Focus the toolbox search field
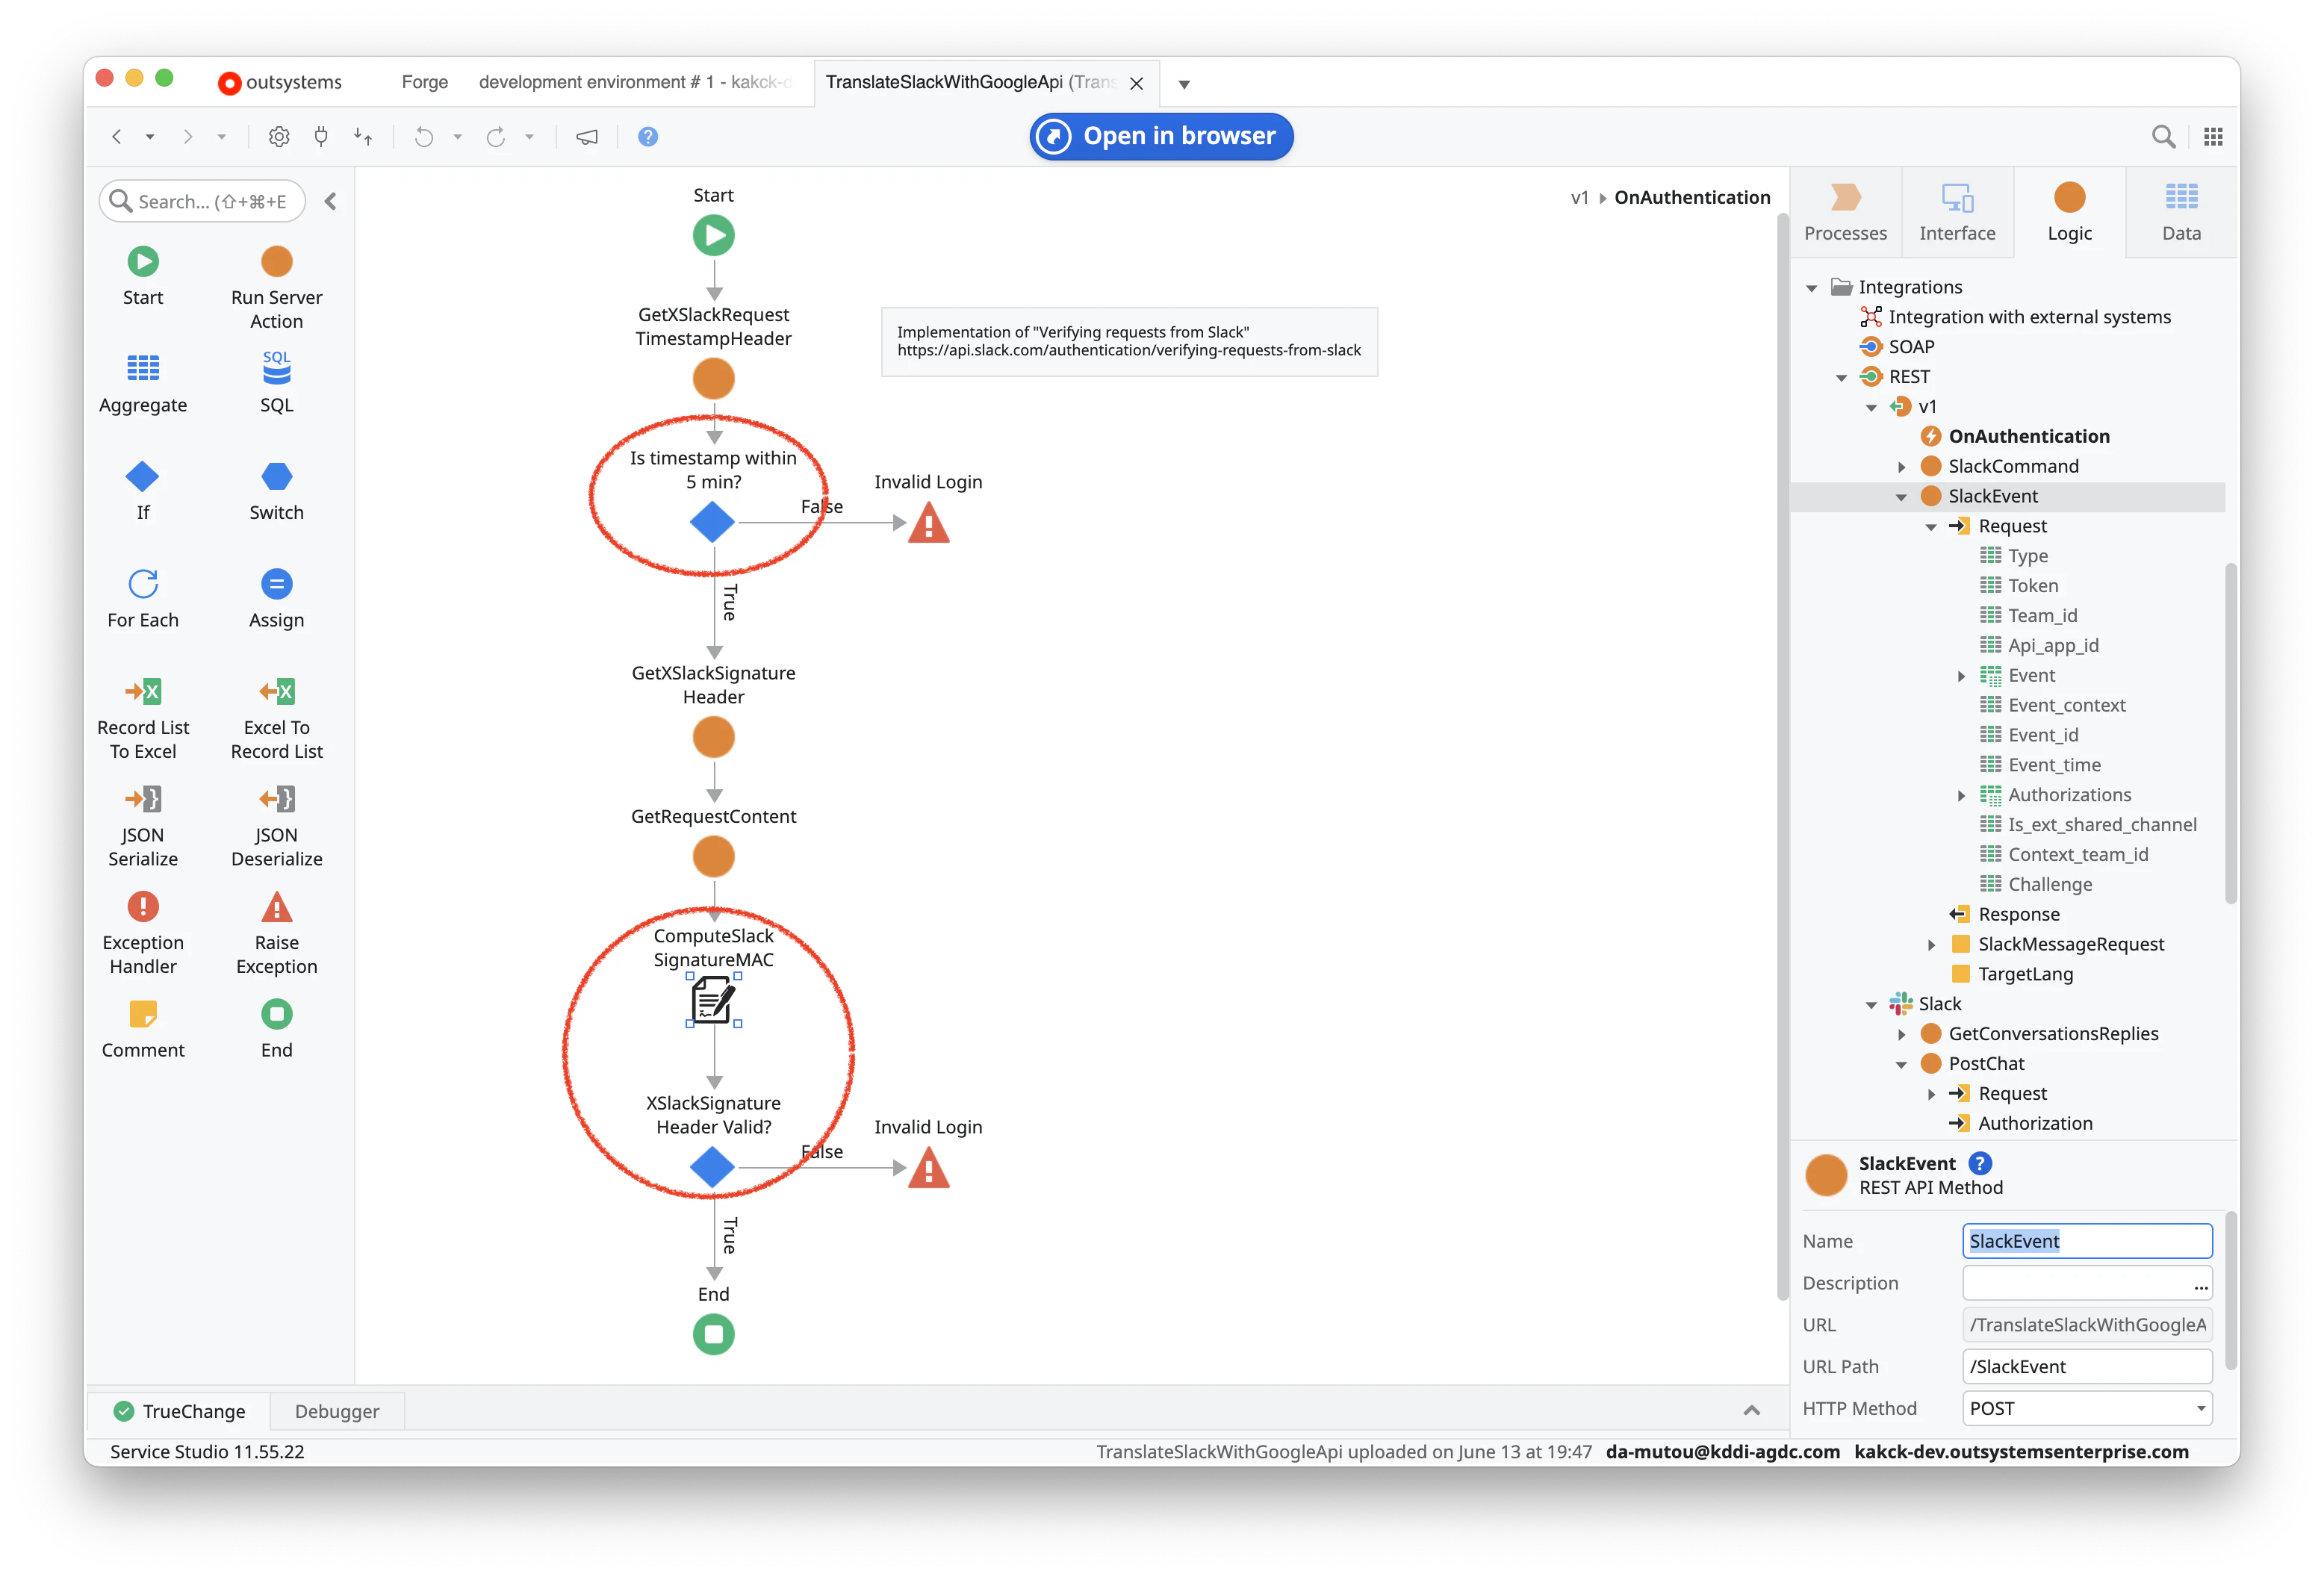2324x1577 pixels. coord(202,202)
